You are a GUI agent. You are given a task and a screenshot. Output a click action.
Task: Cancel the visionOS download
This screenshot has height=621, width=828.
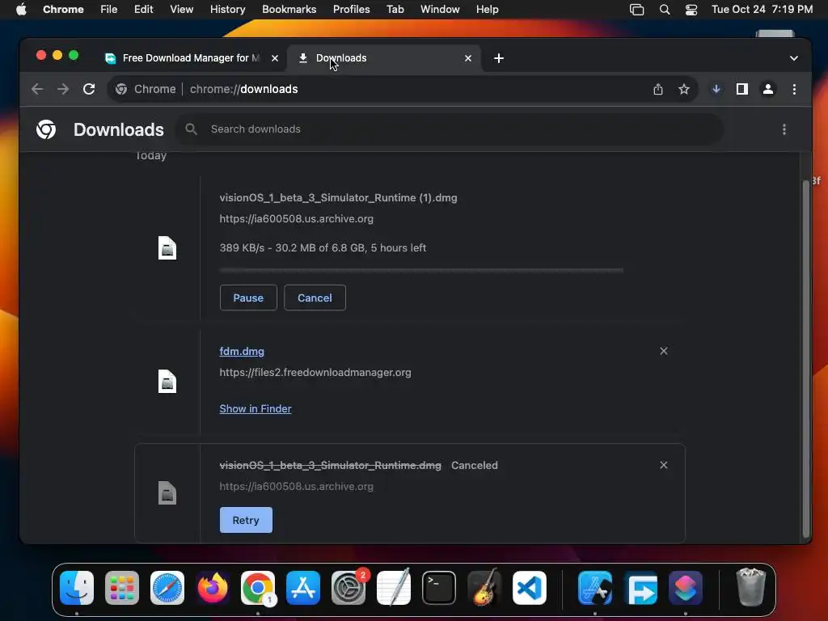point(315,298)
